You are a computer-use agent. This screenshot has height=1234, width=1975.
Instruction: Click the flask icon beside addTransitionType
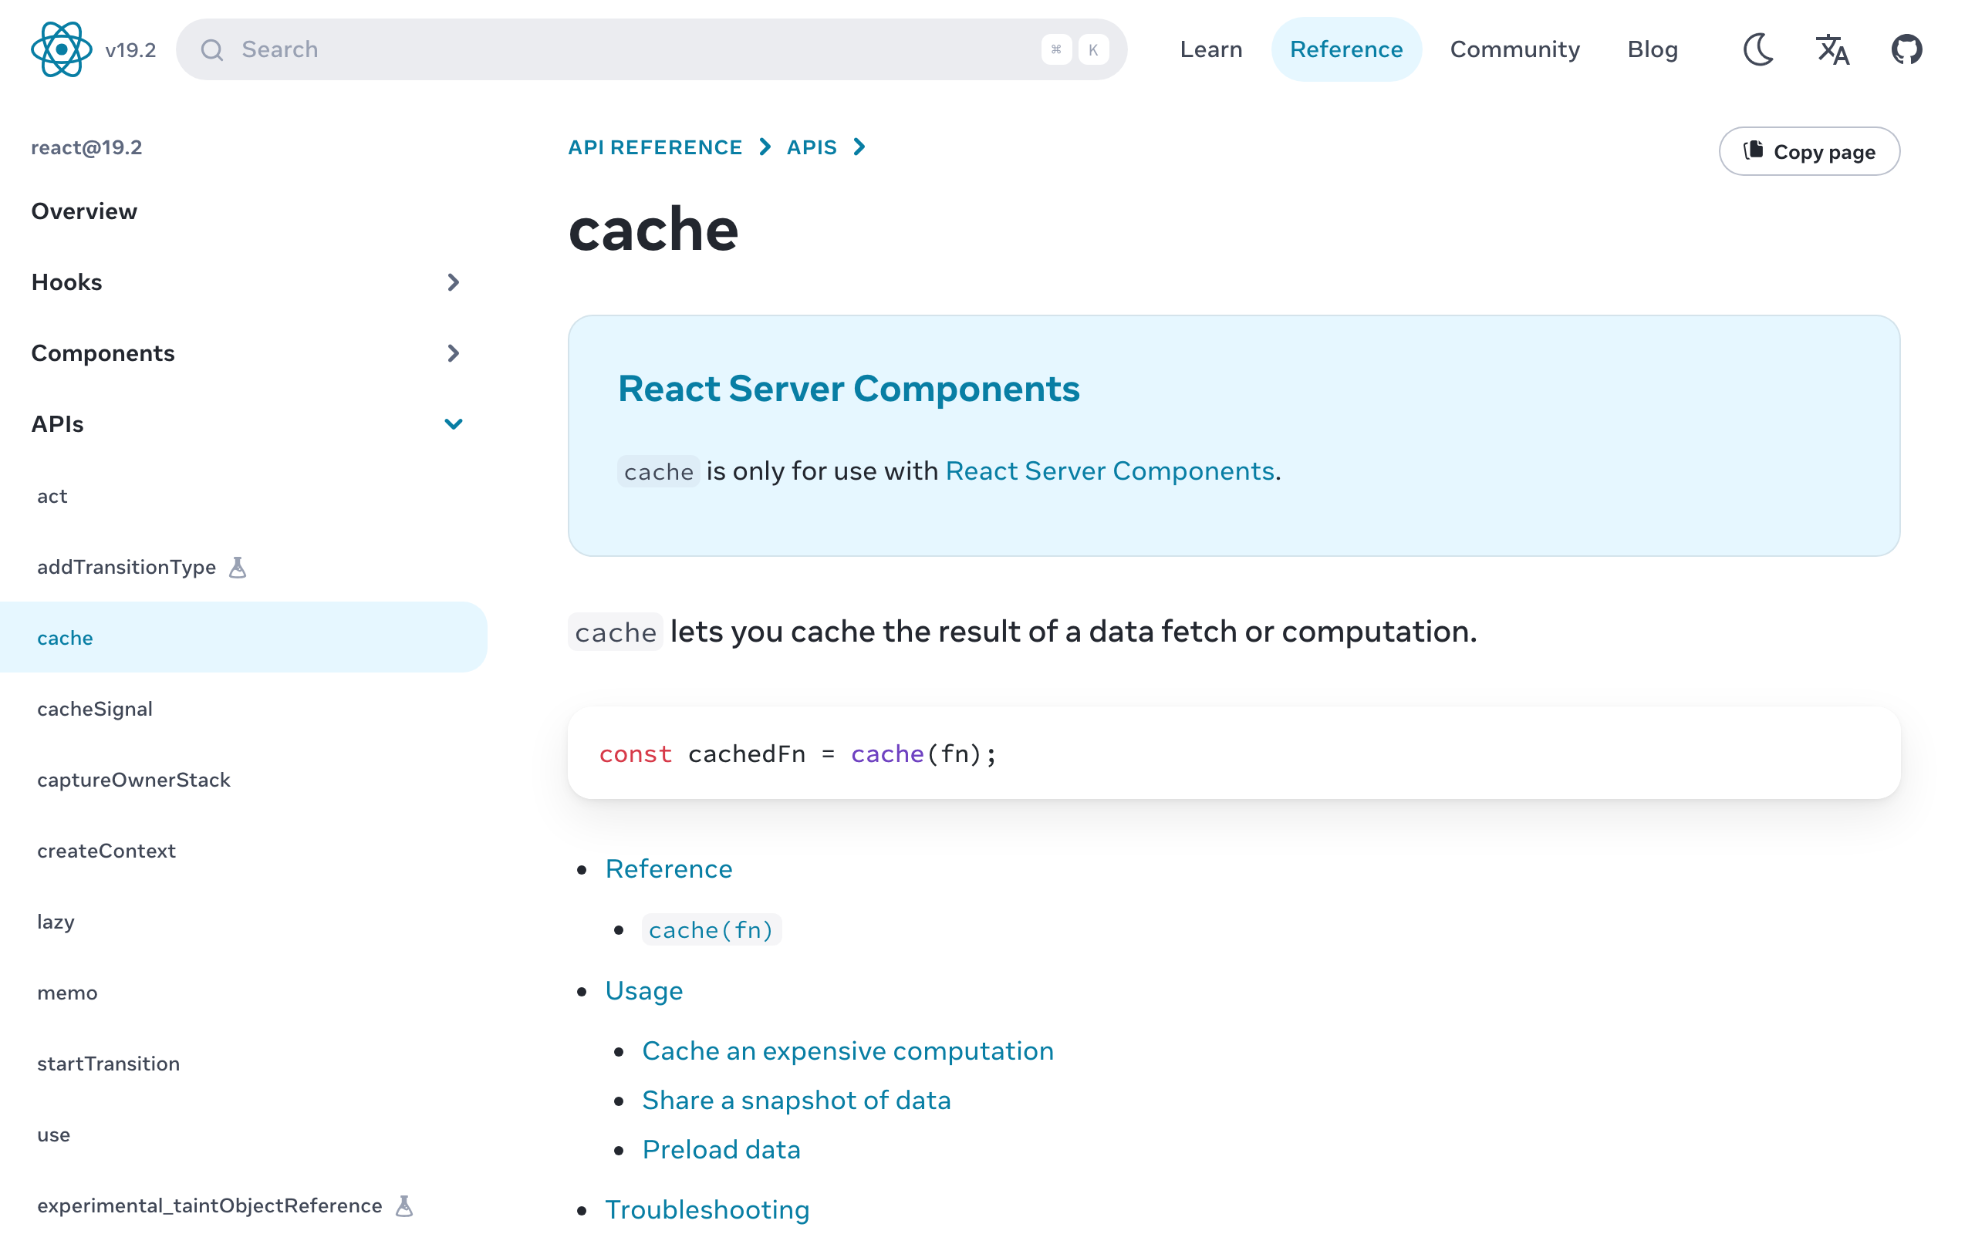click(x=238, y=567)
